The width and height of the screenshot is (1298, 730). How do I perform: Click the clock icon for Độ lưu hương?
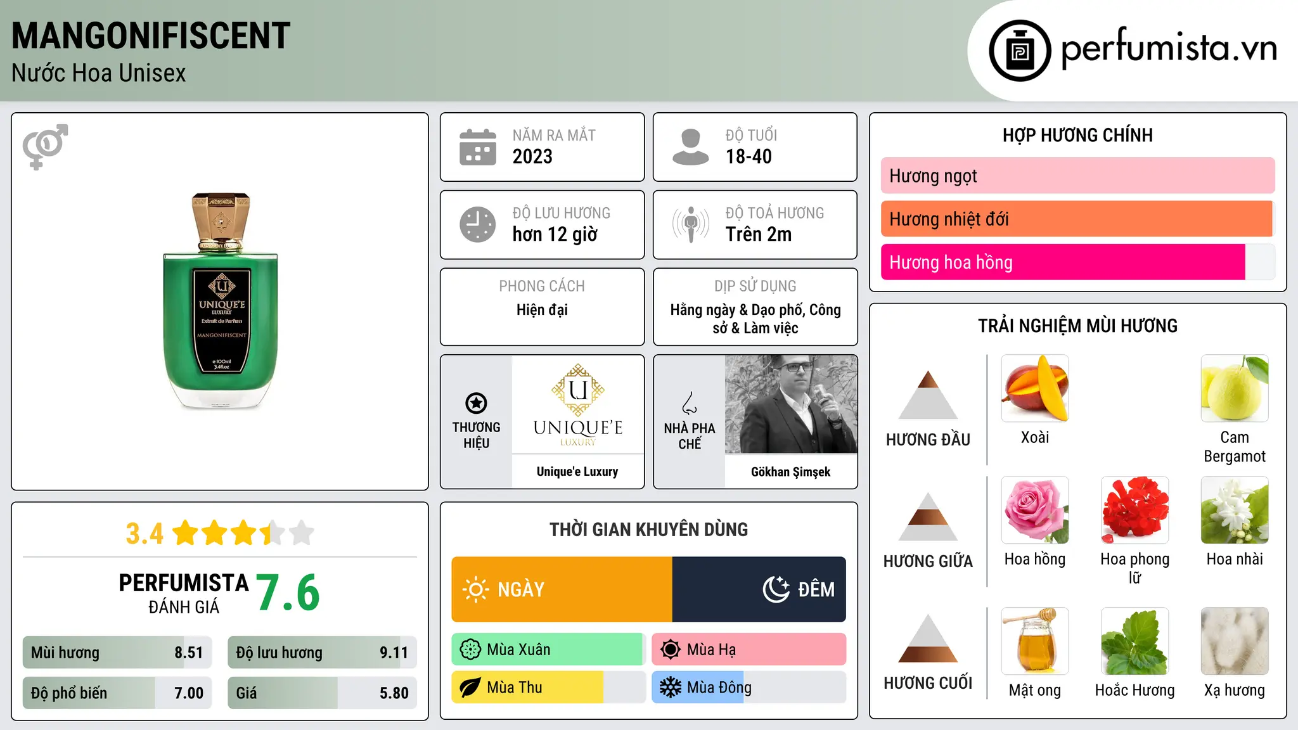pos(478,224)
